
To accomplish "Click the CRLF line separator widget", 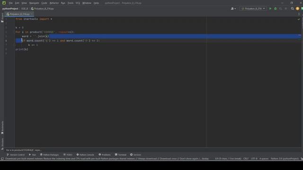I will pyautogui.click(x=246, y=159).
